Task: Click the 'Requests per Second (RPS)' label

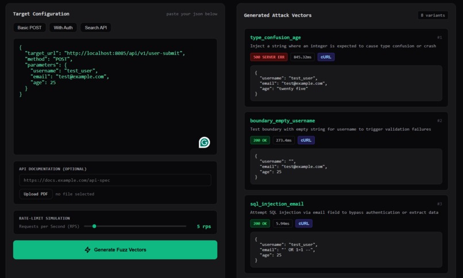Action: 49,226
